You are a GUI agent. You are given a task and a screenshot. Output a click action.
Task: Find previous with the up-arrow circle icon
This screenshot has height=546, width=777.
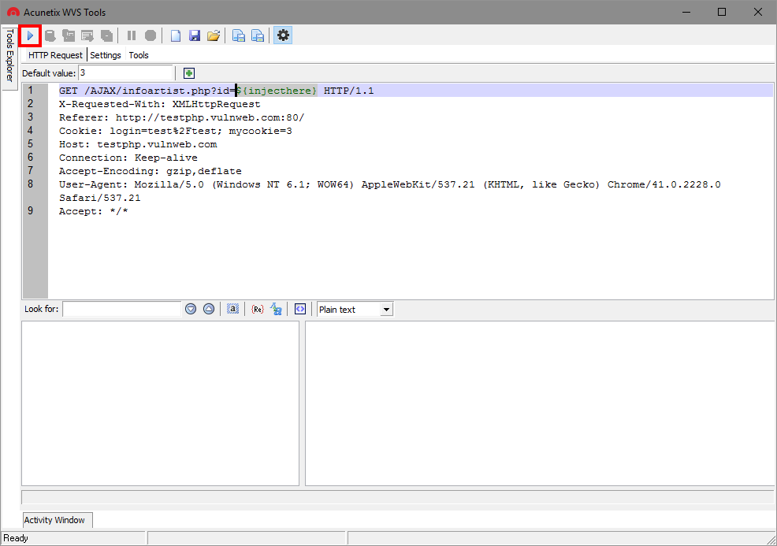(x=209, y=309)
